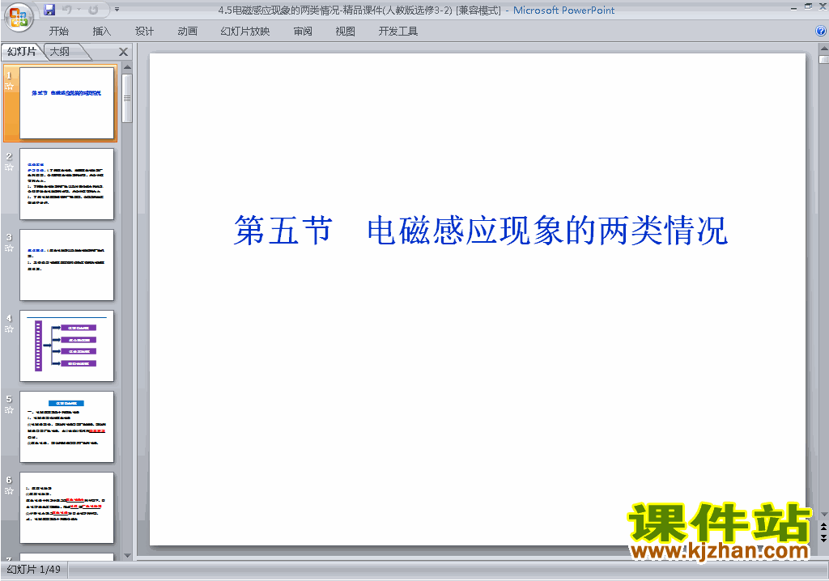Open the 幻灯片放映 ribbon tab
Image resolution: width=829 pixels, height=581 pixels.
(244, 32)
